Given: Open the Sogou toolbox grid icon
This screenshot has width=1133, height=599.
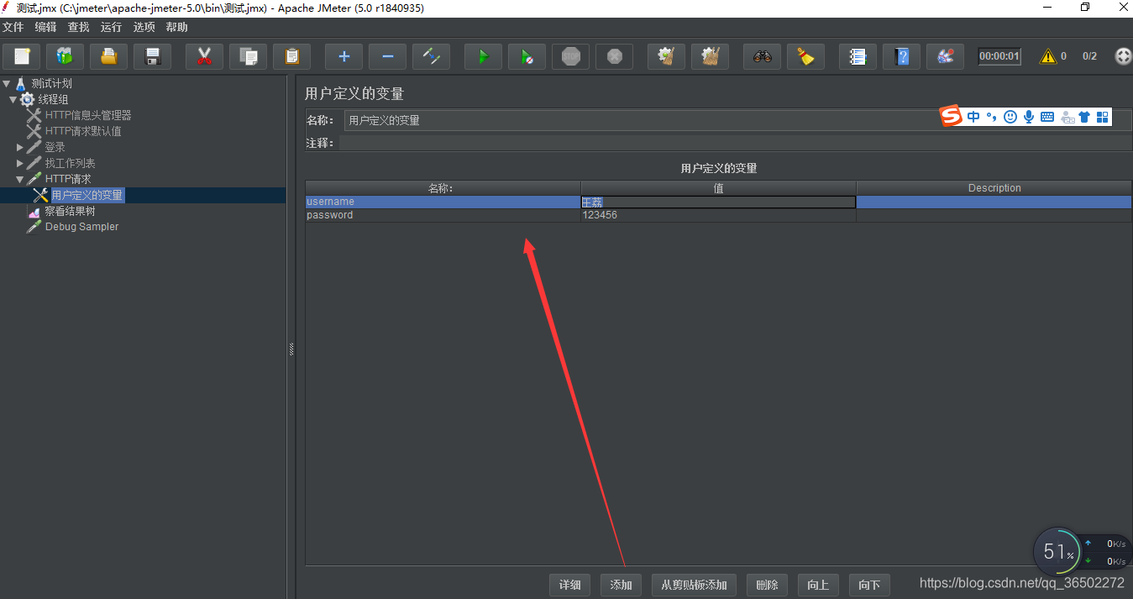Looking at the screenshot, I should (1103, 117).
